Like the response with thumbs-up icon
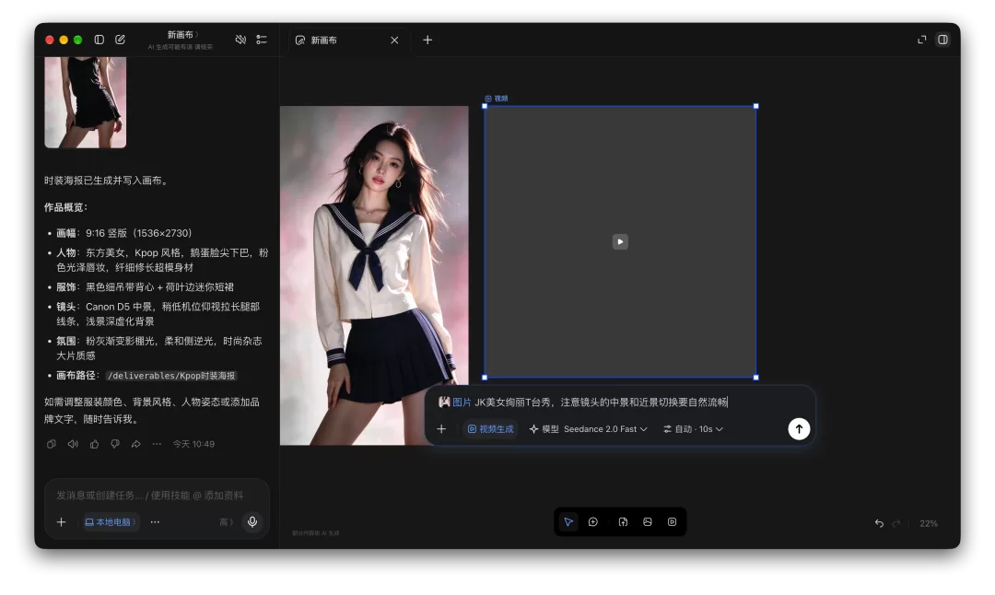 [x=94, y=444]
